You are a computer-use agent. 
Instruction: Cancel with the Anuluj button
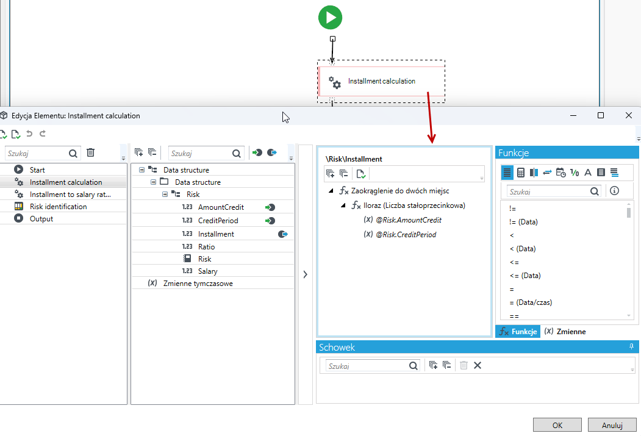point(612,425)
